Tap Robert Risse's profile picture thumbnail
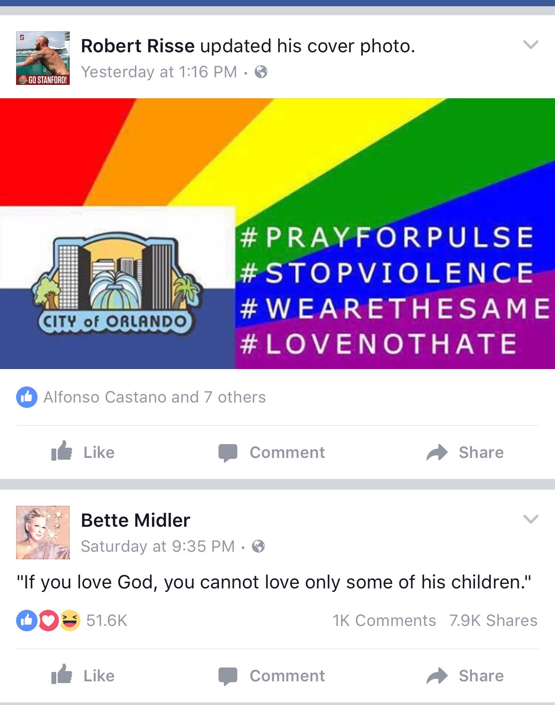This screenshot has width=555, height=705. click(43, 58)
